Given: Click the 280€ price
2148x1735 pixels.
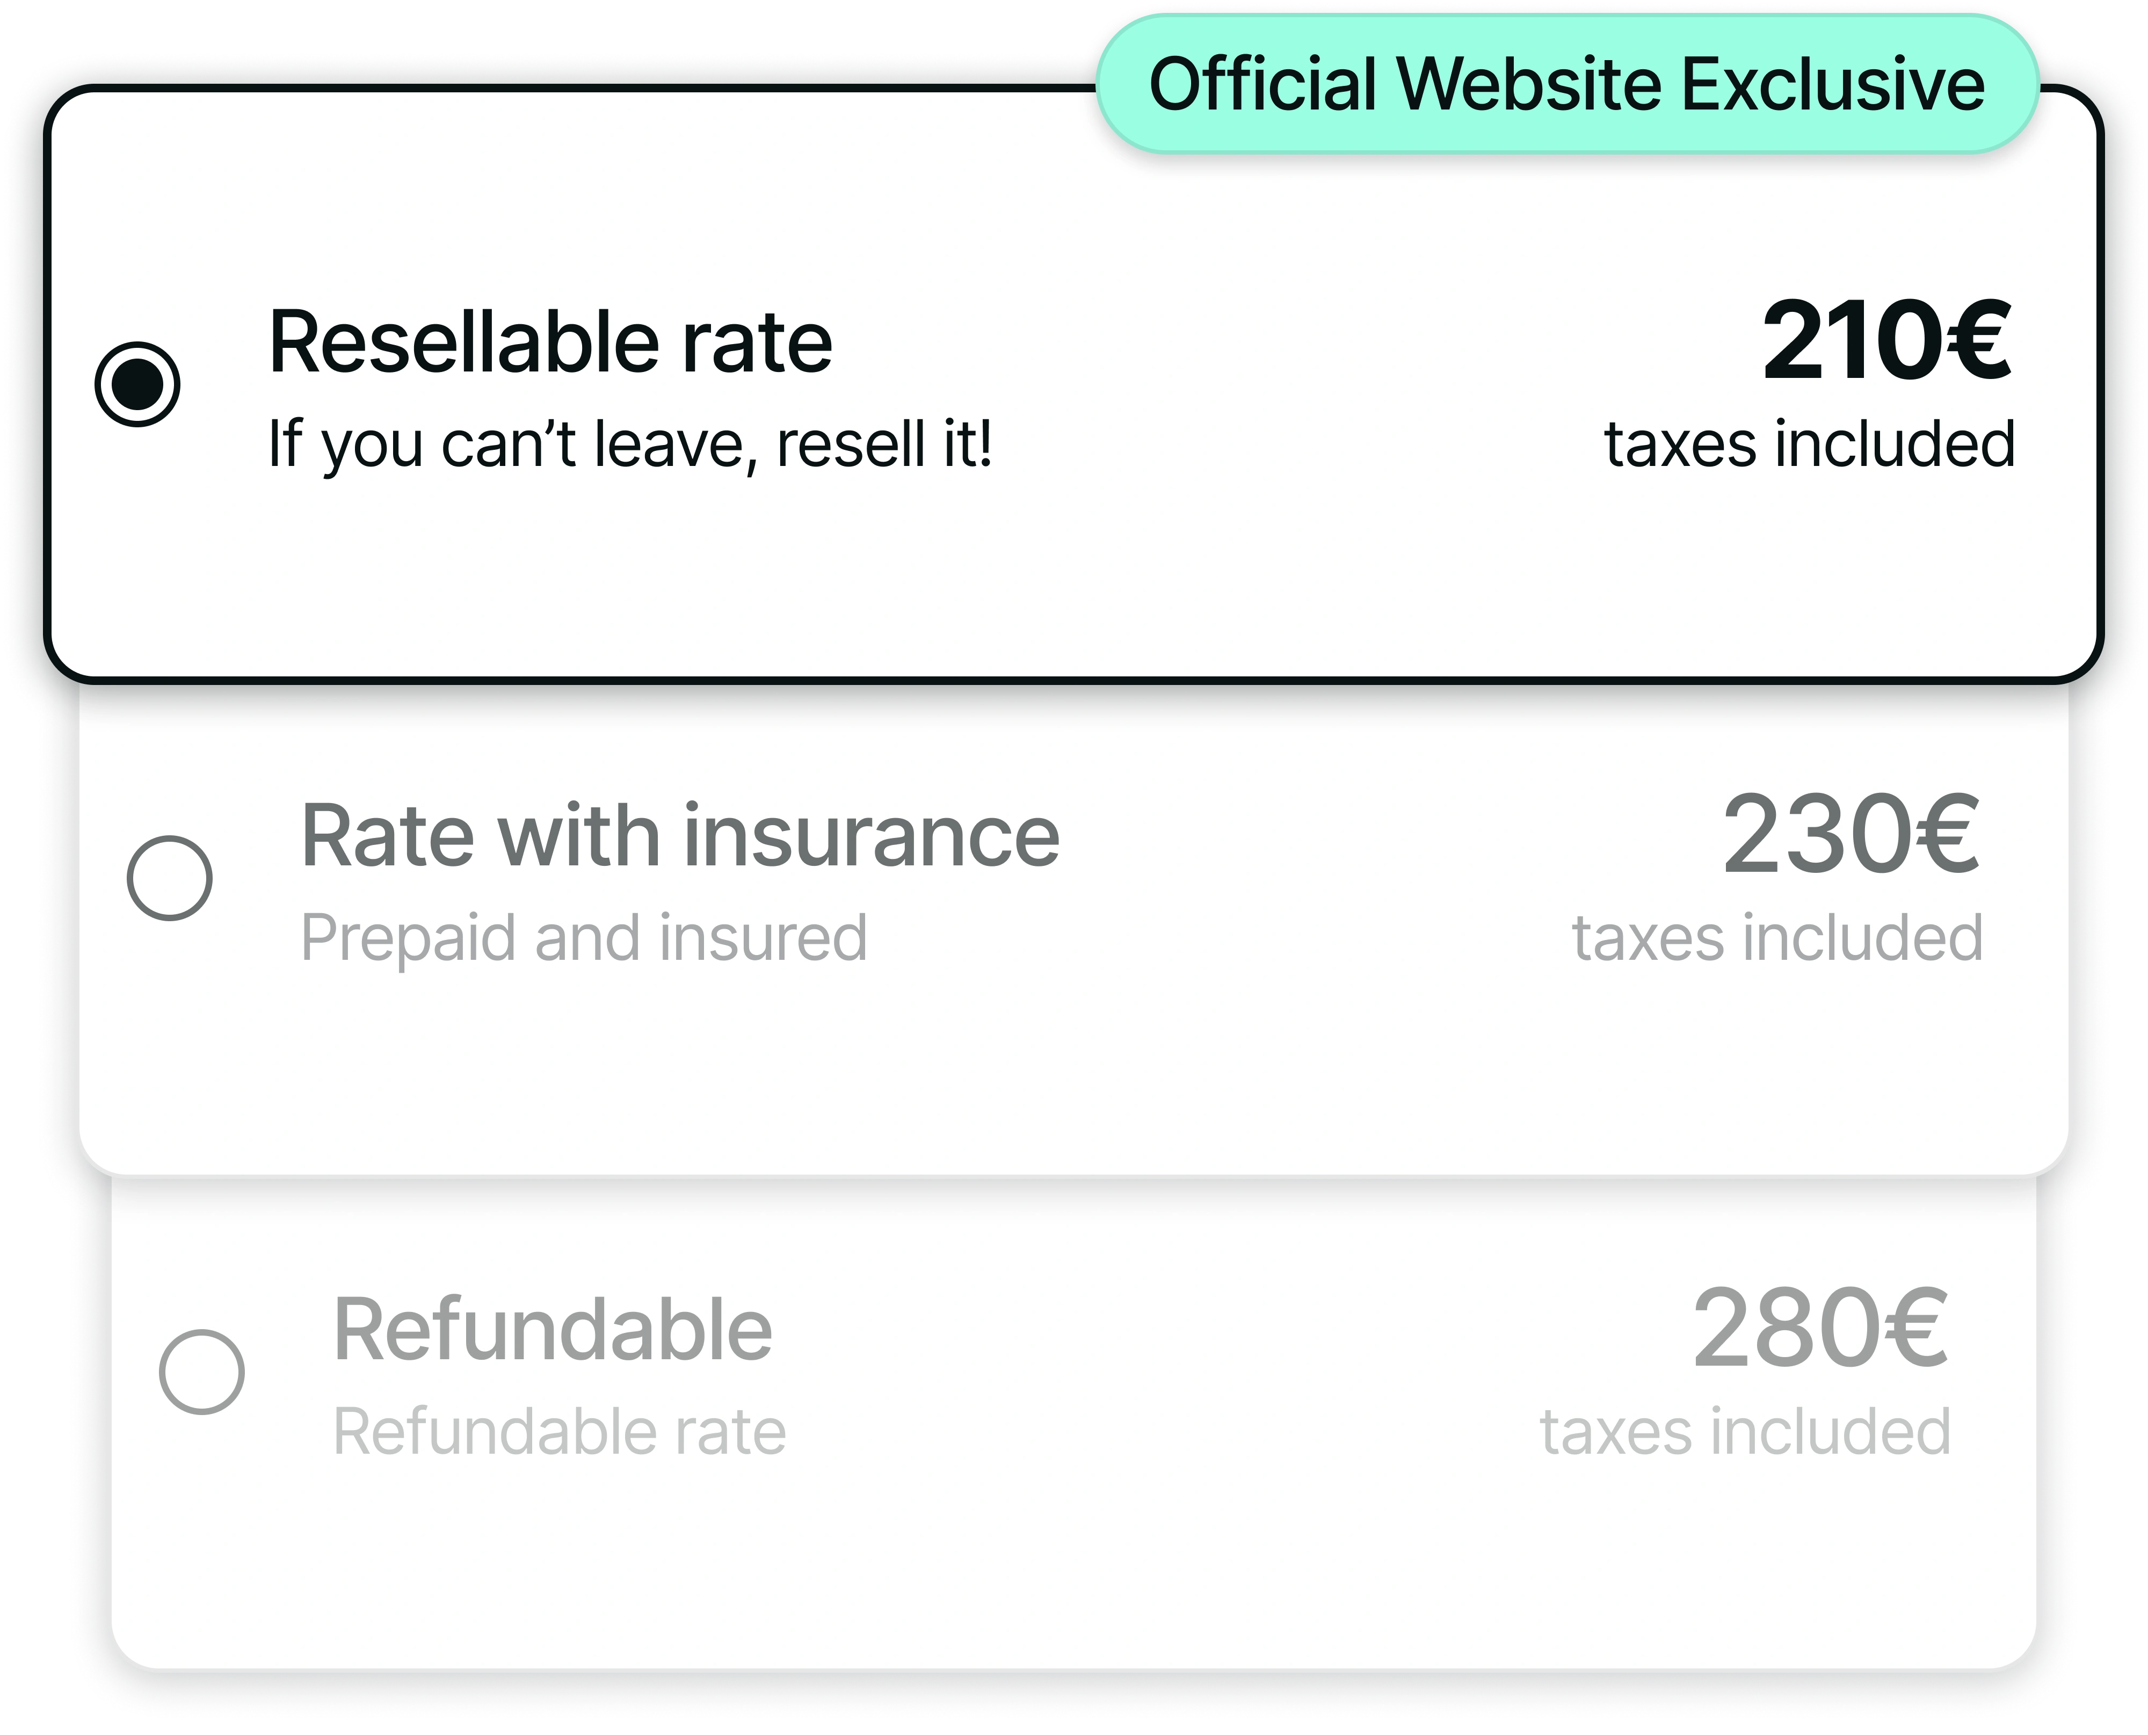Looking at the screenshot, I should click(1819, 1328).
